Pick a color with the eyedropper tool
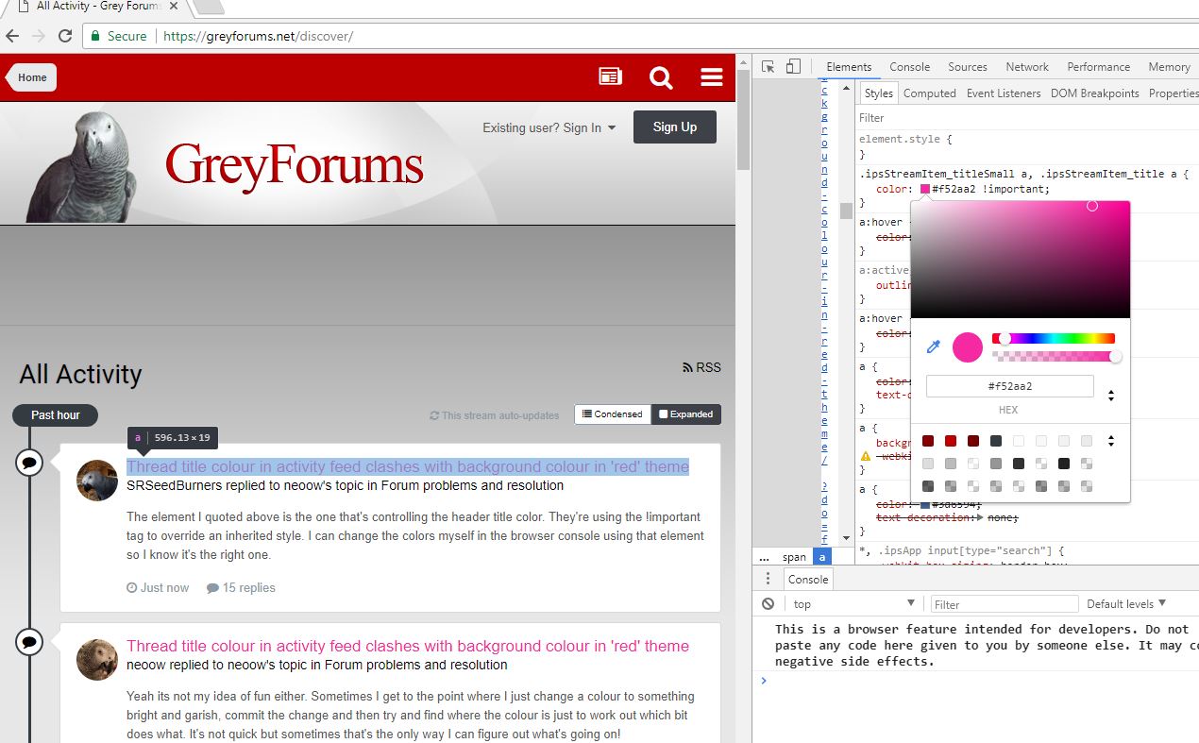 934,346
